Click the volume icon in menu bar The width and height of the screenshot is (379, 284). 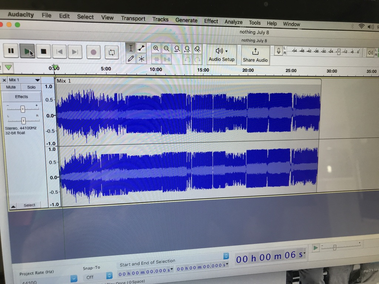click(x=370, y=27)
